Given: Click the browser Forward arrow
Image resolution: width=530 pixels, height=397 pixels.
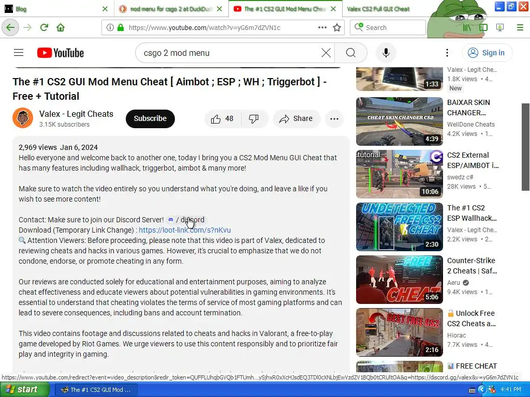Looking at the screenshot, I should [x=27, y=27].
